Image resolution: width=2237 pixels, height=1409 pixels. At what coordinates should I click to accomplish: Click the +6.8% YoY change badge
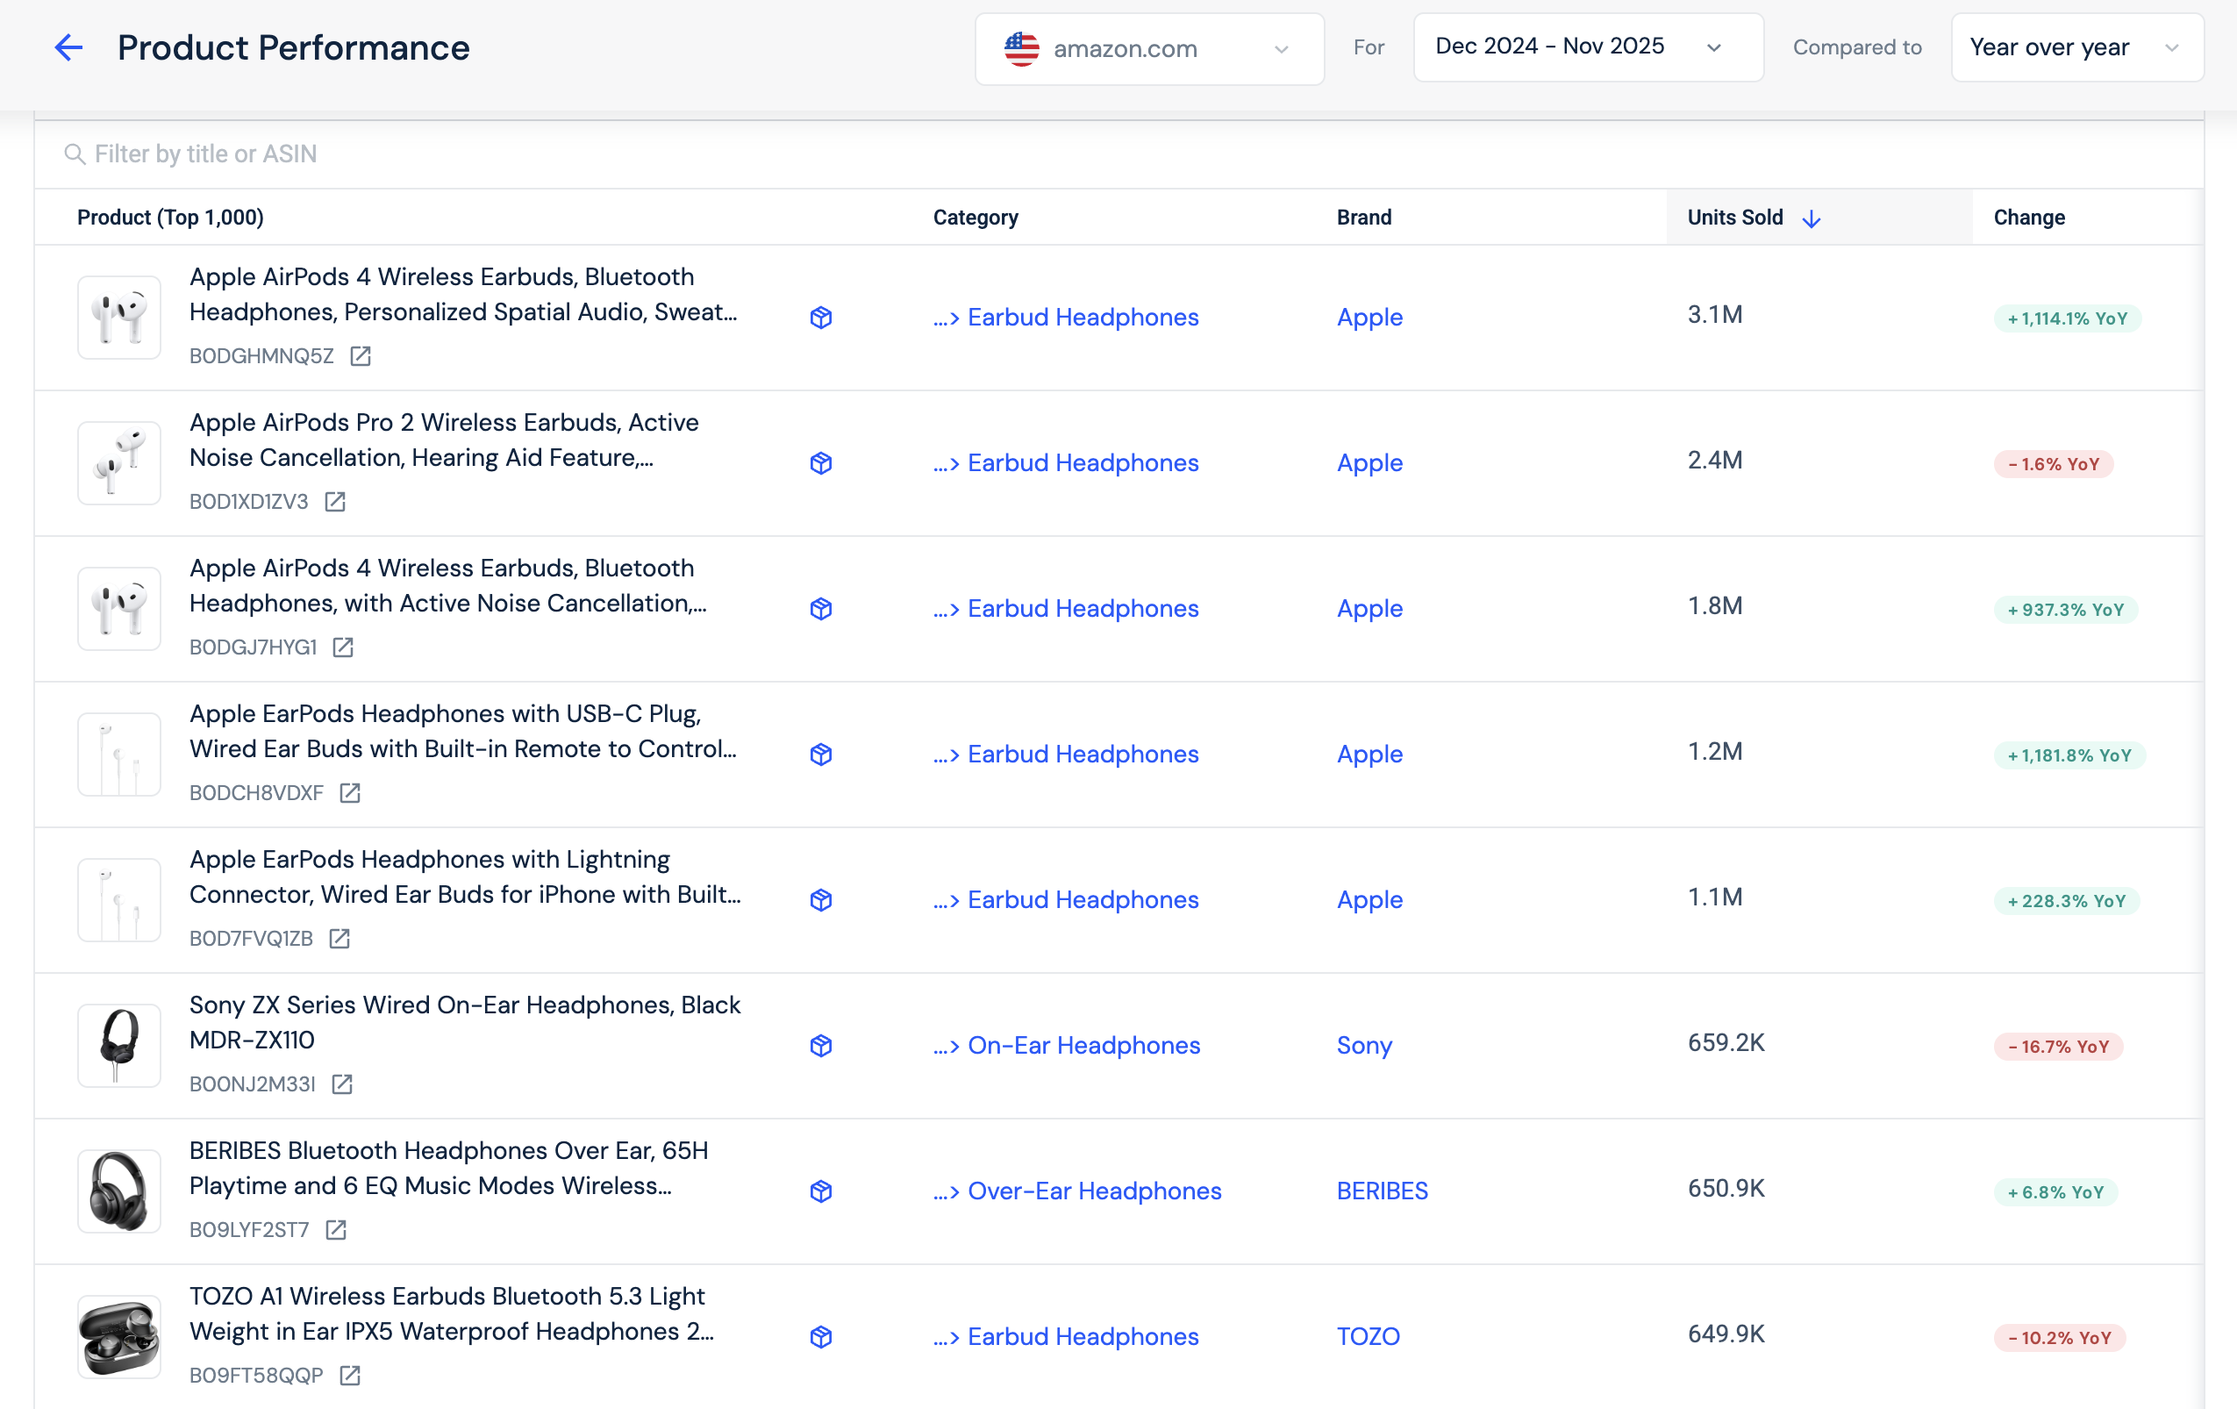(2055, 1192)
